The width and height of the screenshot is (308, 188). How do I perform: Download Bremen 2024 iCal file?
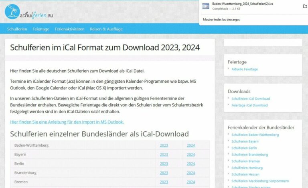point(191,182)
